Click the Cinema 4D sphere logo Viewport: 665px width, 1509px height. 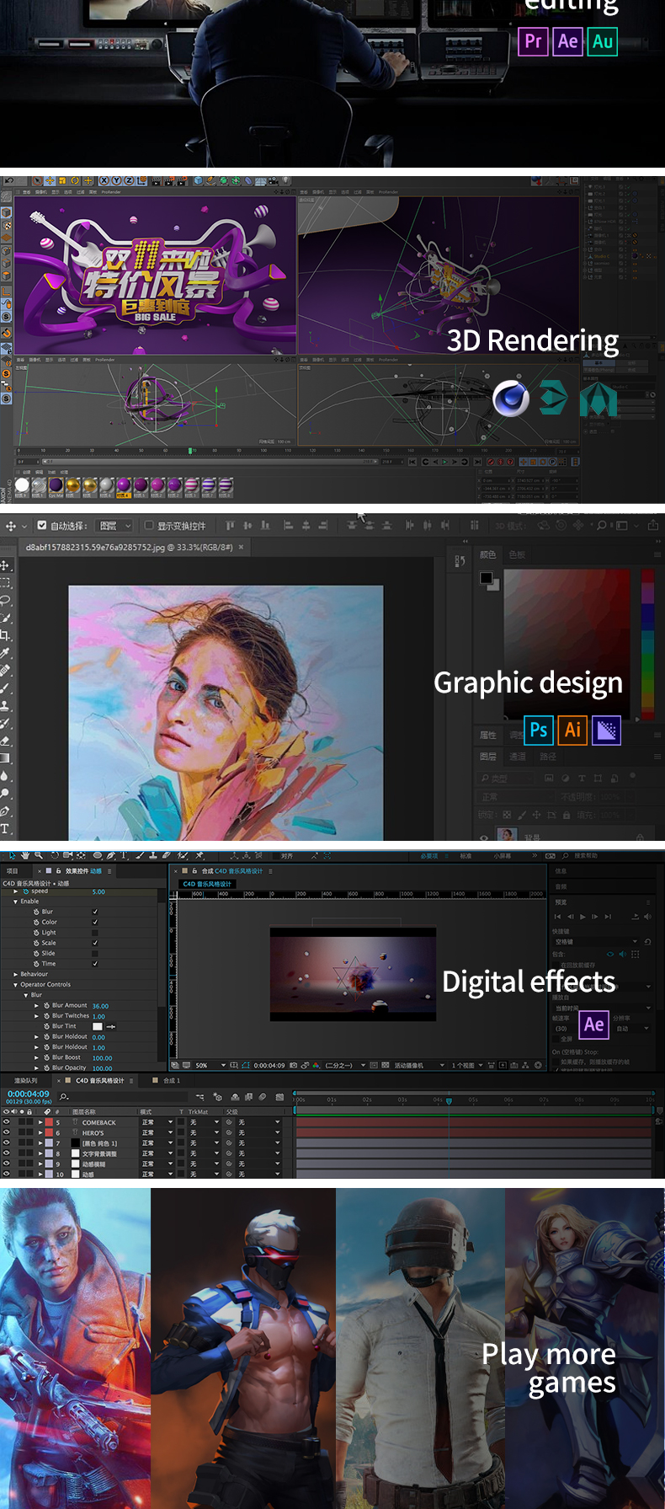coord(511,399)
